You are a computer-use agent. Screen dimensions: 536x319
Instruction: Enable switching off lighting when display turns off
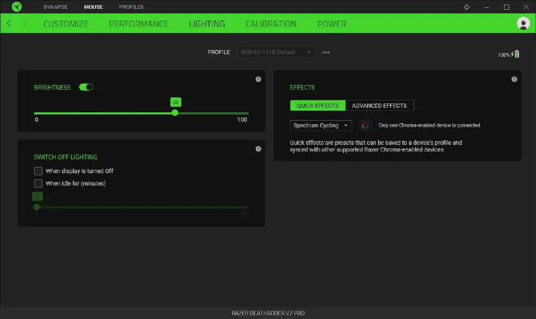(38, 171)
